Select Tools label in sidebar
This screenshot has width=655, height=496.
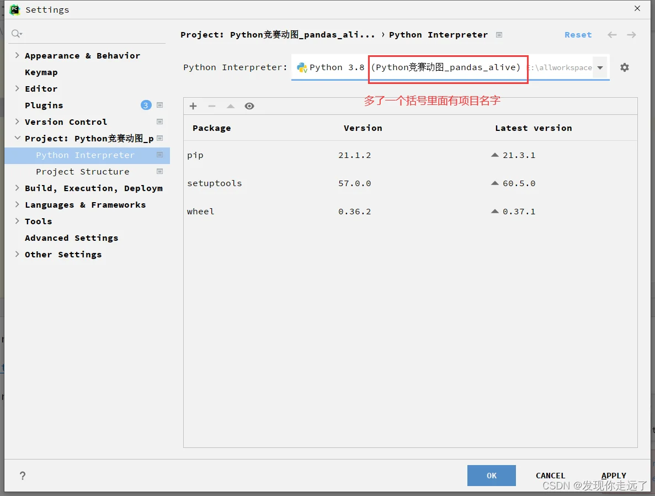click(x=39, y=221)
